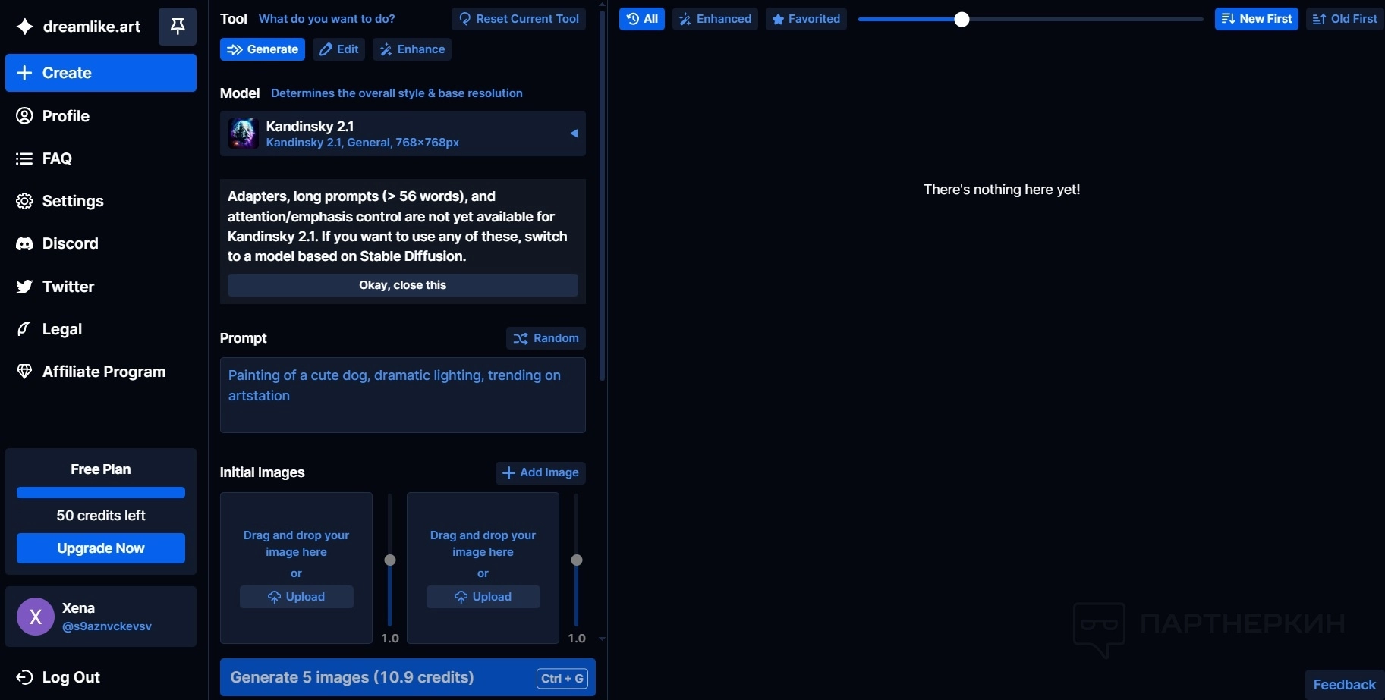1385x700 pixels.
Task: Click the scroll-up arrow of tool panel
Action: pyautogui.click(x=603, y=4)
